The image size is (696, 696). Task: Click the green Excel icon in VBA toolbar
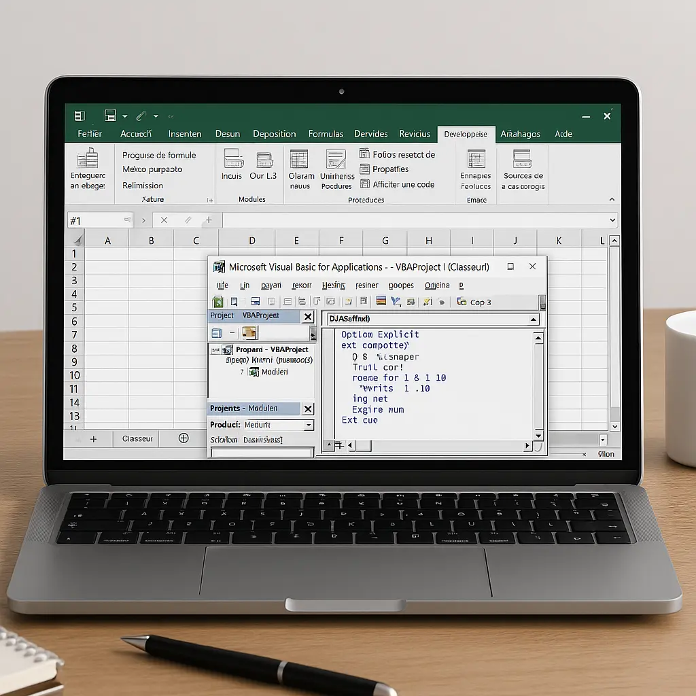point(218,302)
